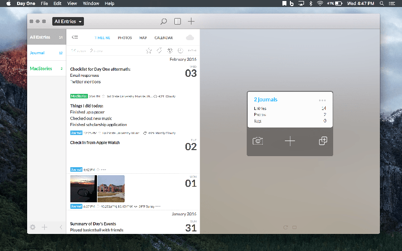Click the green MacStories tag label
This screenshot has height=251, width=402.
click(79, 96)
